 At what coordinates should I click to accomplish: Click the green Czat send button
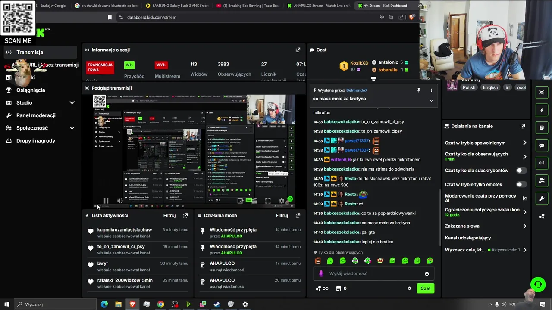[x=425, y=288]
